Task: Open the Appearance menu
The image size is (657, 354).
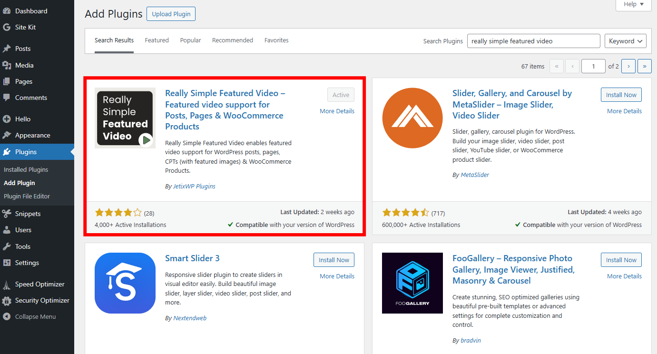Action: click(x=31, y=135)
